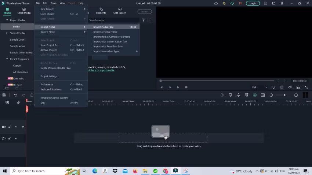Open the shopping cart icon
Viewport: 312px width, 175px height.
point(240,3)
